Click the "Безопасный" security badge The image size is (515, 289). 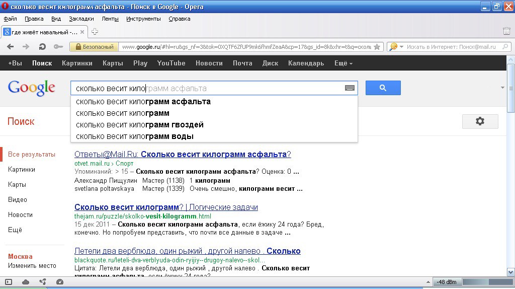click(94, 47)
